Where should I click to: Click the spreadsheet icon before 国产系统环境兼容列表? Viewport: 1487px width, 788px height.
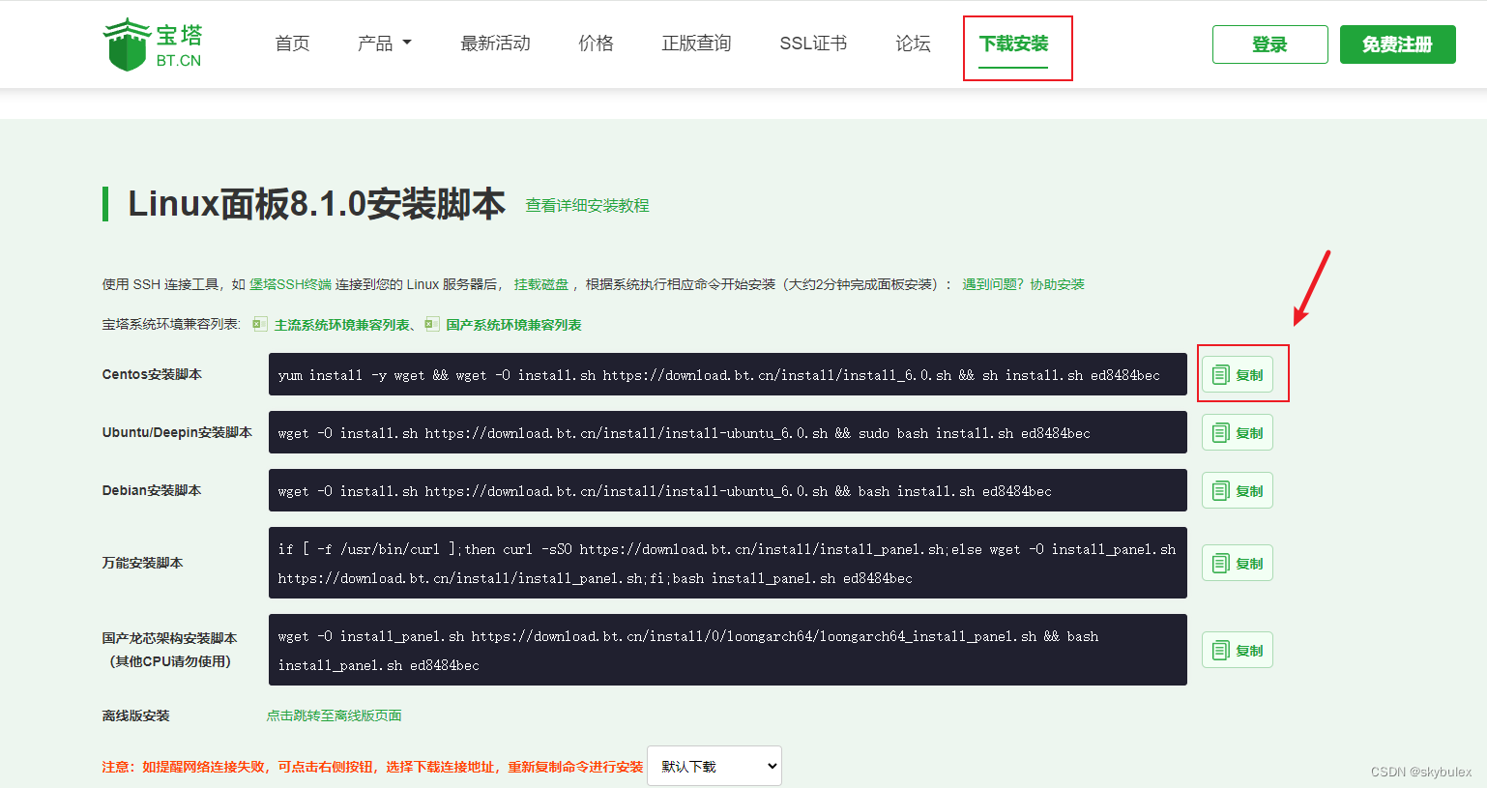point(431,324)
